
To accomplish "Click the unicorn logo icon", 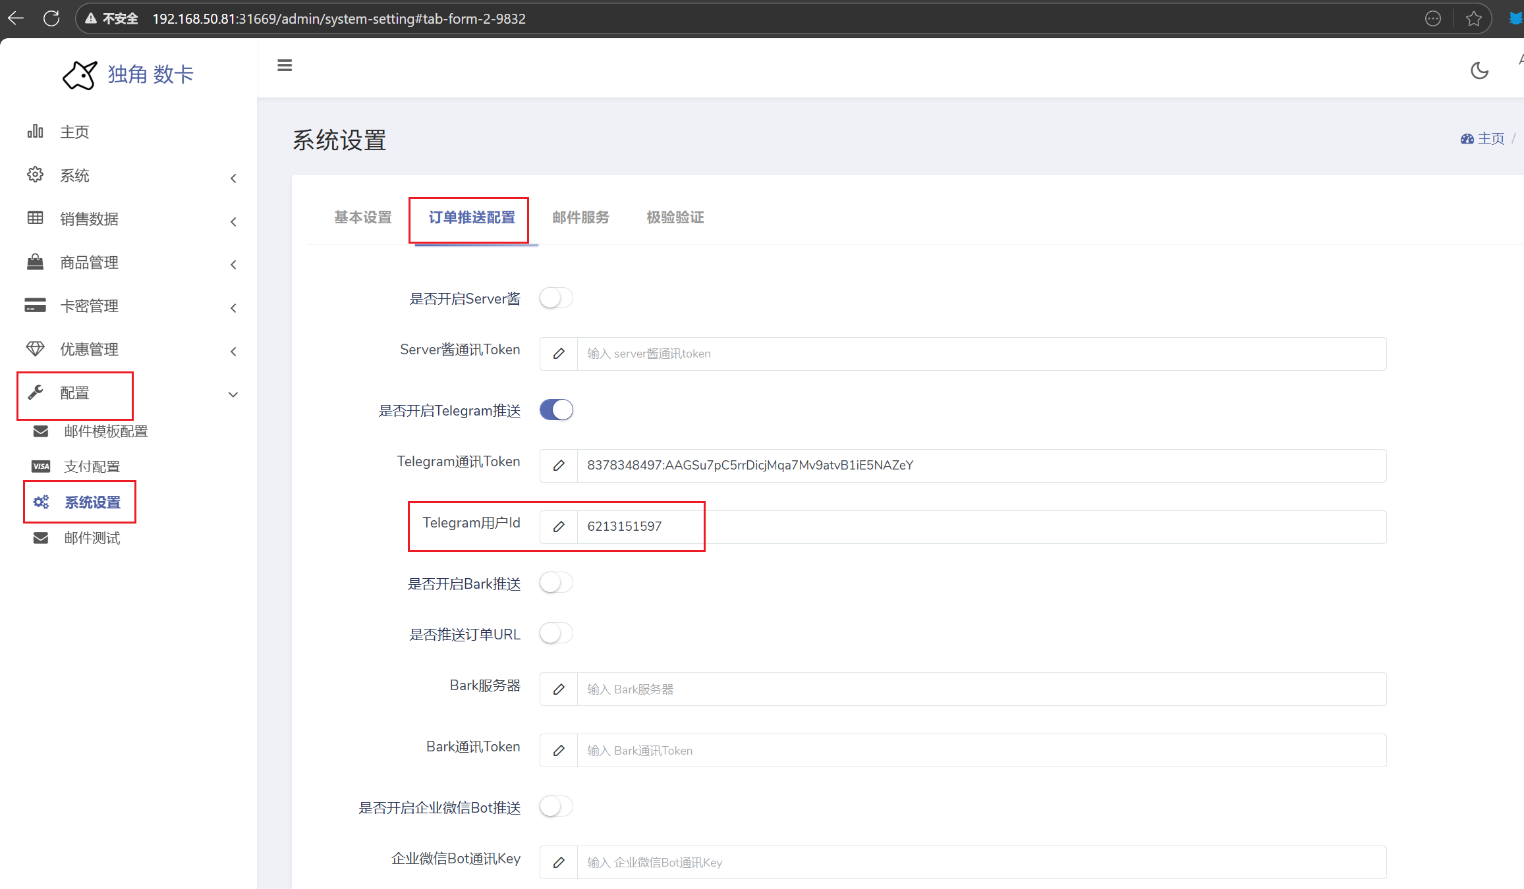I will tap(80, 75).
